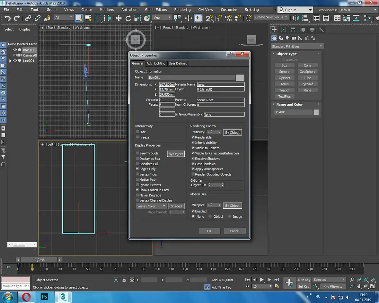Select the Move tool in toolbar
This screenshot has width=379, height=303.
[119, 18]
